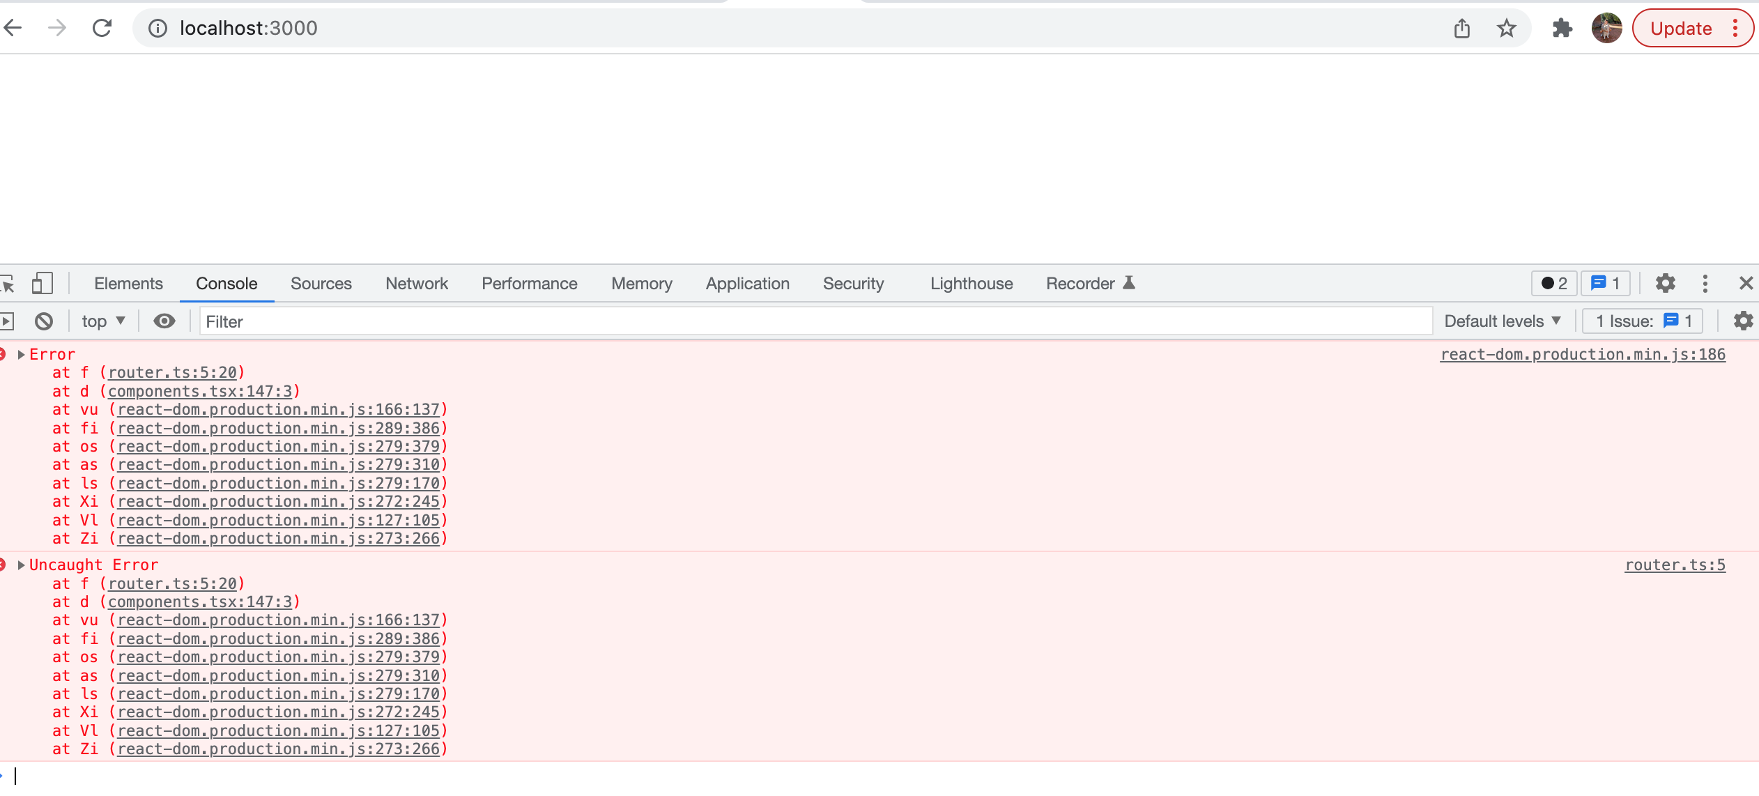
Task: Click the components.tsx:147:3 link
Action: click(x=201, y=391)
